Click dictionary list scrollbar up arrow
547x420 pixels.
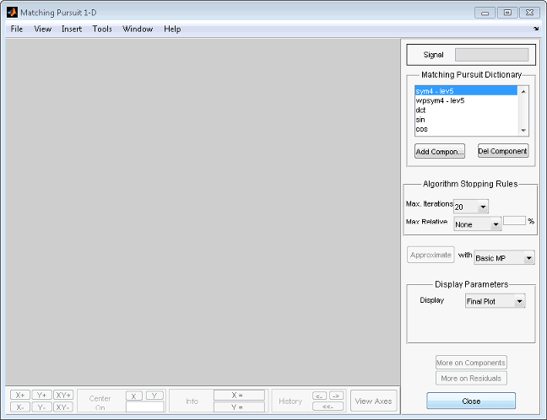[523, 91]
